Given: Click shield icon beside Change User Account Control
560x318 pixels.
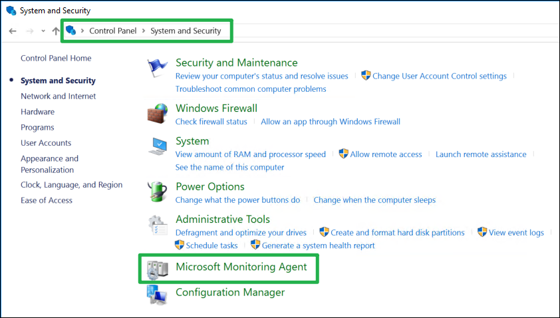Looking at the screenshot, I should pyautogui.click(x=366, y=75).
